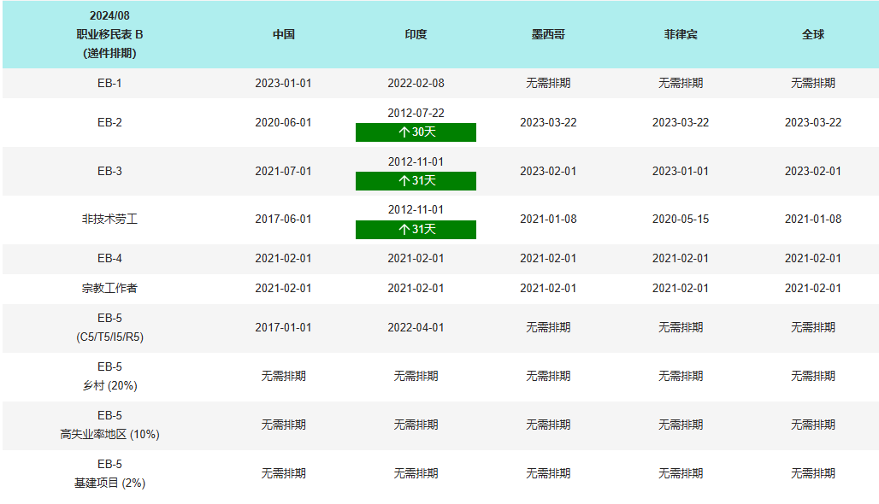Click EB-2 Philippines date 2023-03-22
The image size is (879, 504).
point(680,122)
